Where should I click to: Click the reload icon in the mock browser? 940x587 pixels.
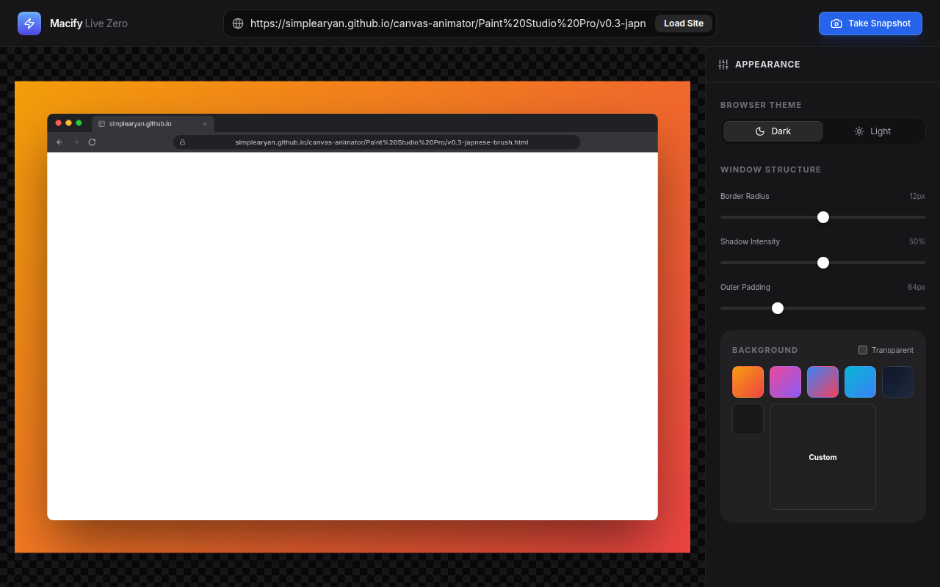tap(92, 142)
